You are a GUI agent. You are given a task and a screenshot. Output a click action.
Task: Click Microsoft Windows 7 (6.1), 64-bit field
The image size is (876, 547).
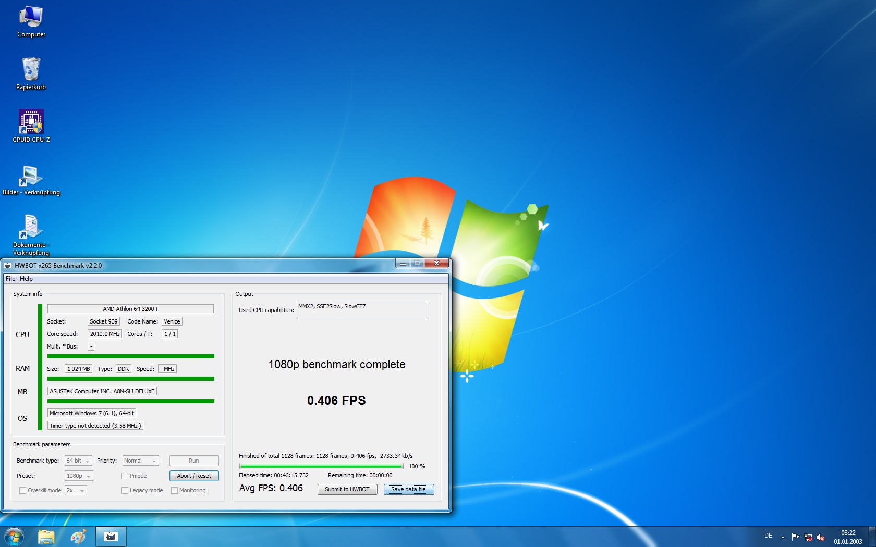(92, 413)
